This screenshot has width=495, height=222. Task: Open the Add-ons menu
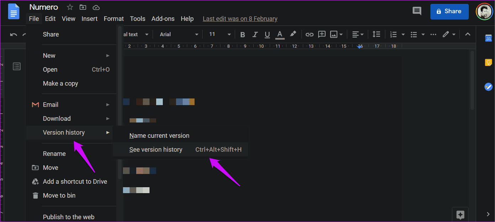164,19
